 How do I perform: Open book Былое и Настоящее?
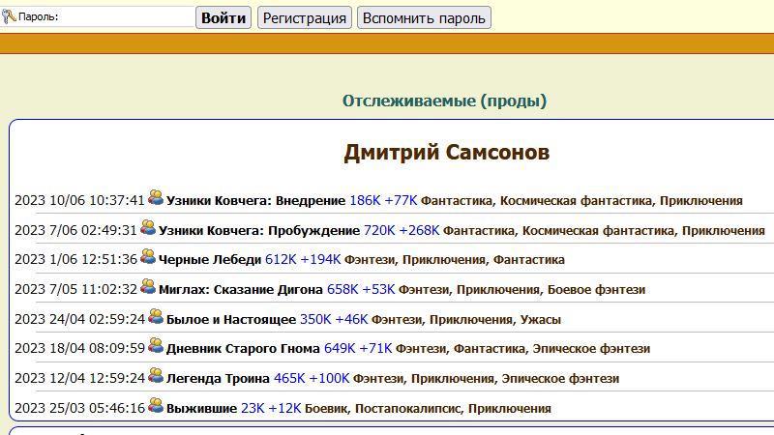coord(231,320)
